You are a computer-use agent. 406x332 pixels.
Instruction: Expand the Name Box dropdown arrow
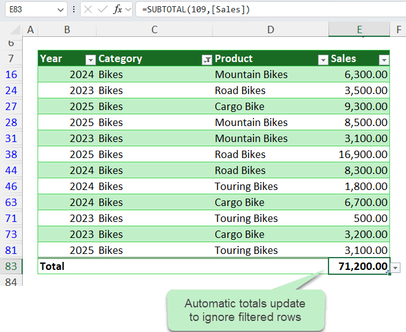click(x=60, y=9)
